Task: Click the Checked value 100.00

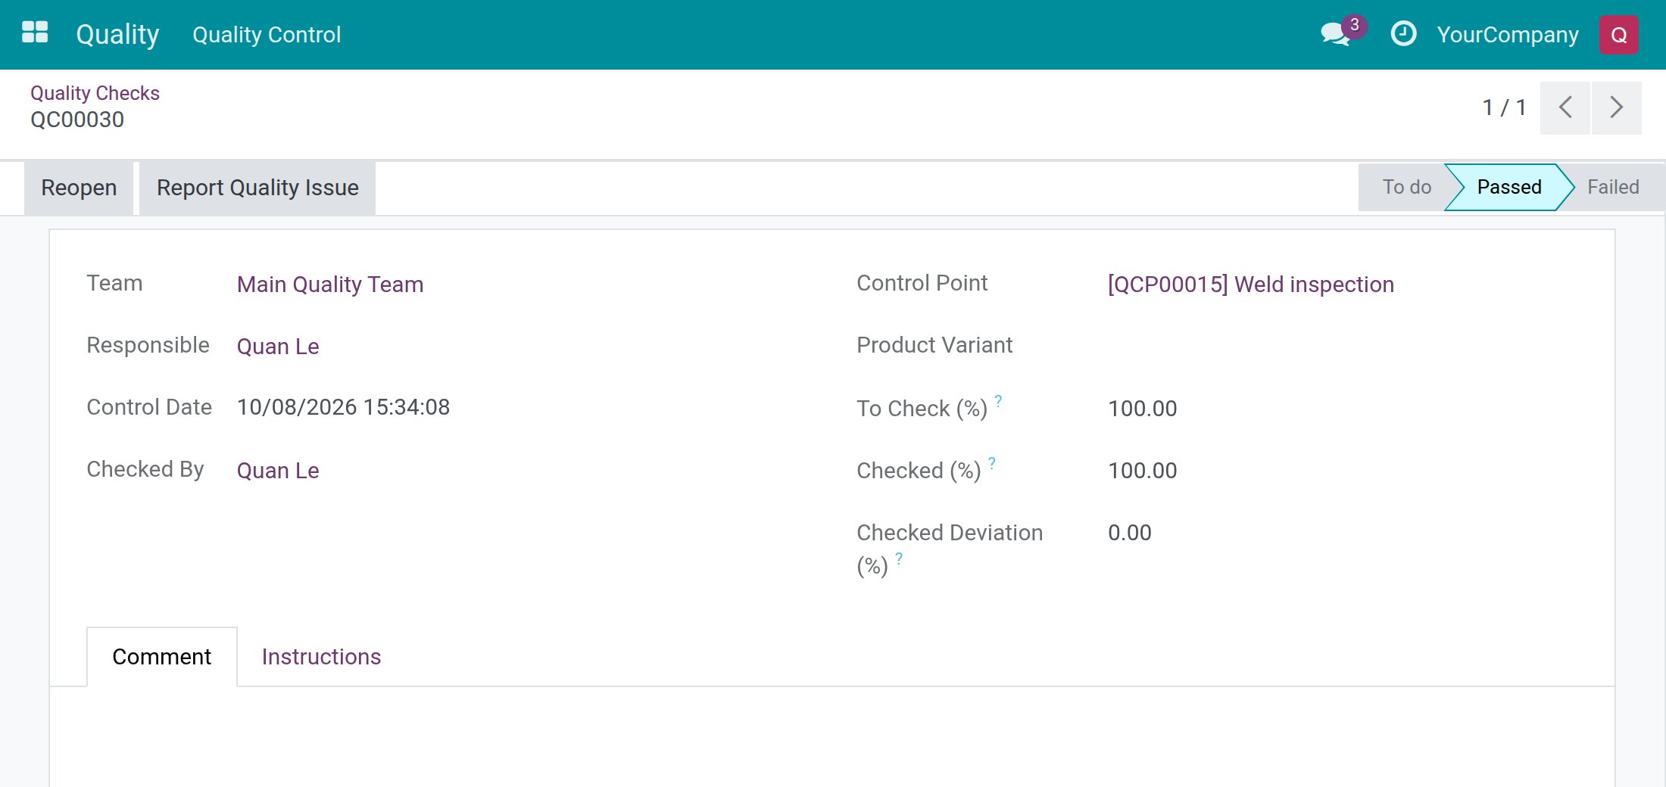Action: (x=1142, y=471)
